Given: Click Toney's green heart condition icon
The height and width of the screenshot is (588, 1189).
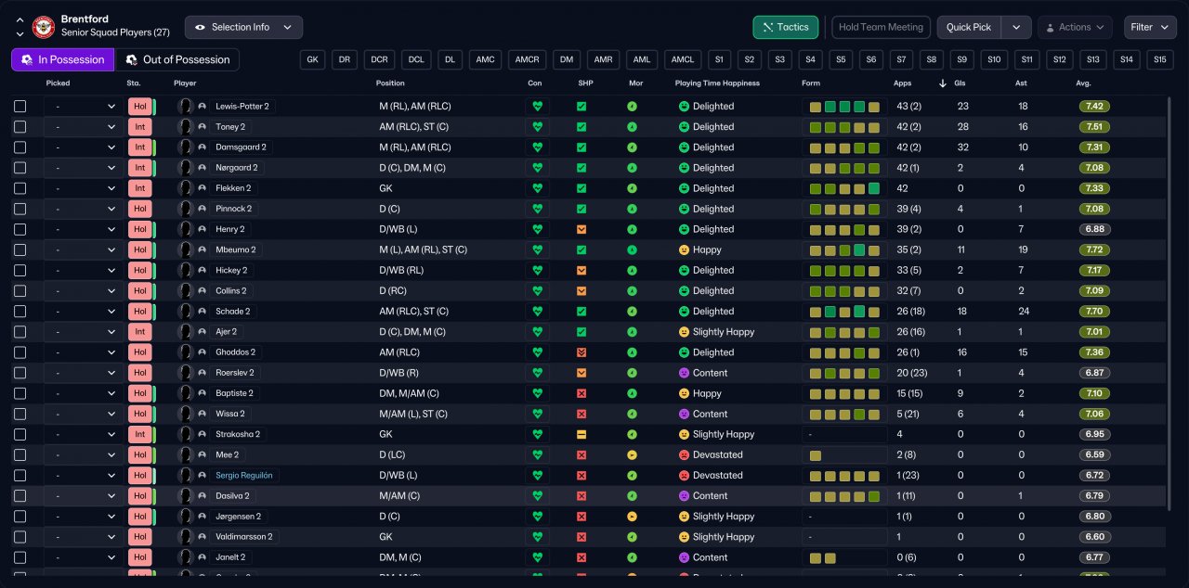Looking at the screenshot, I should (x=537, y=127).
